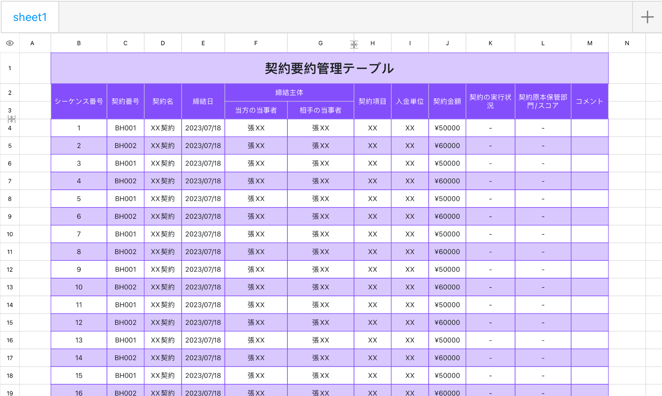
Task: Click sequence number 14 cell
Action: (79, 358)
